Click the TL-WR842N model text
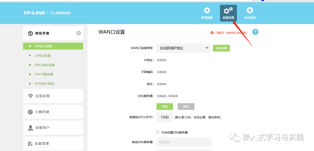The image size is (314, 151). (60, 13)
